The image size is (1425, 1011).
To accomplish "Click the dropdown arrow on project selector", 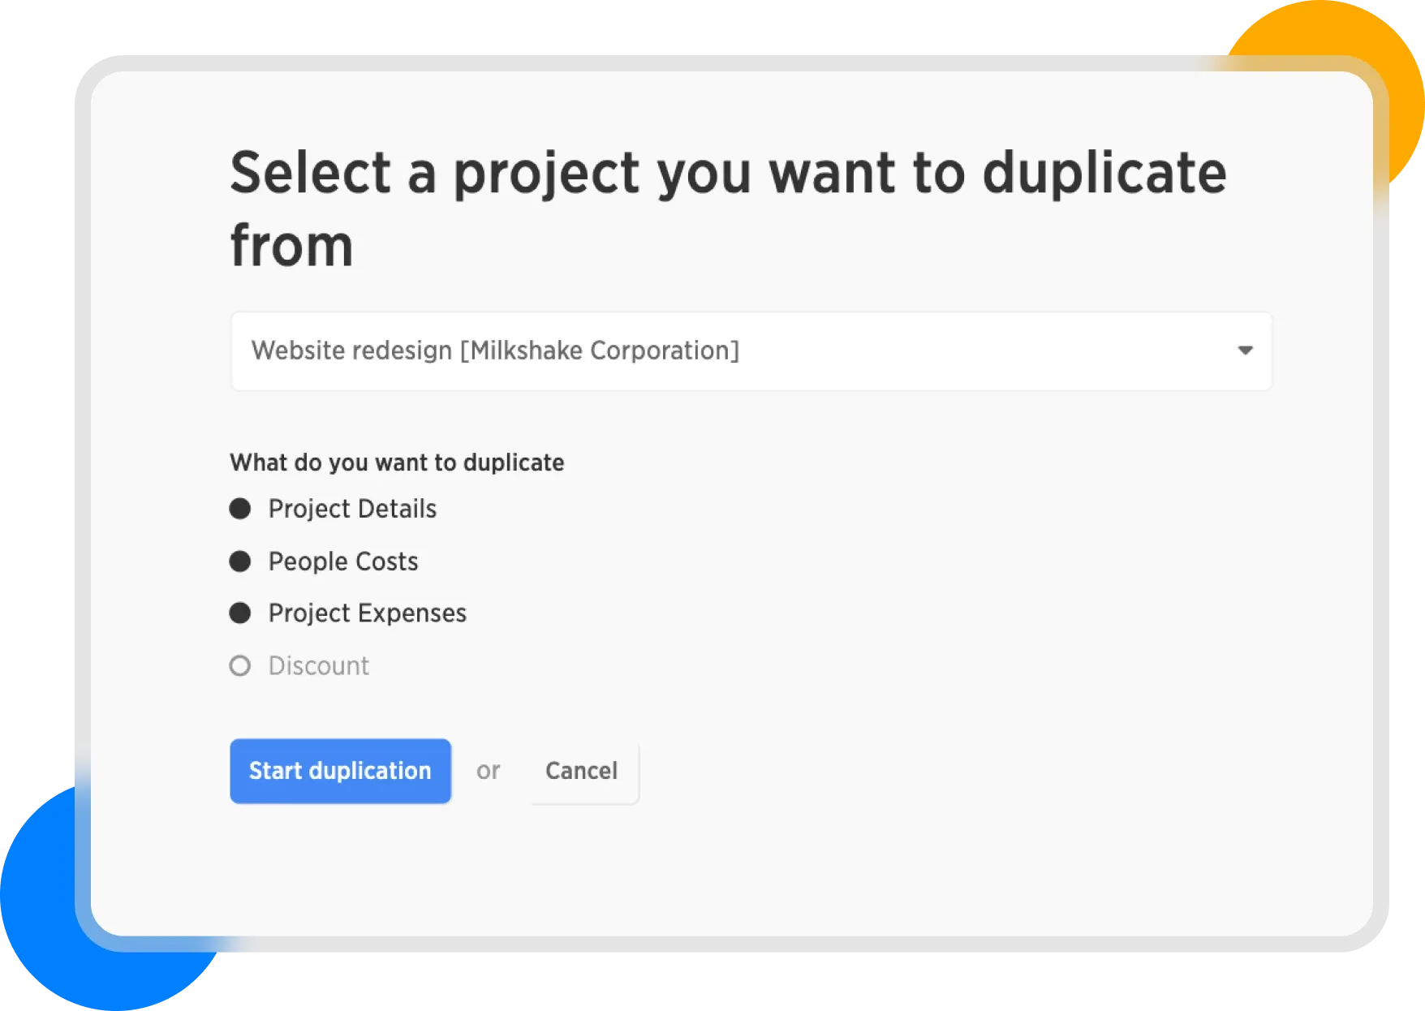I will point(1245,351).
